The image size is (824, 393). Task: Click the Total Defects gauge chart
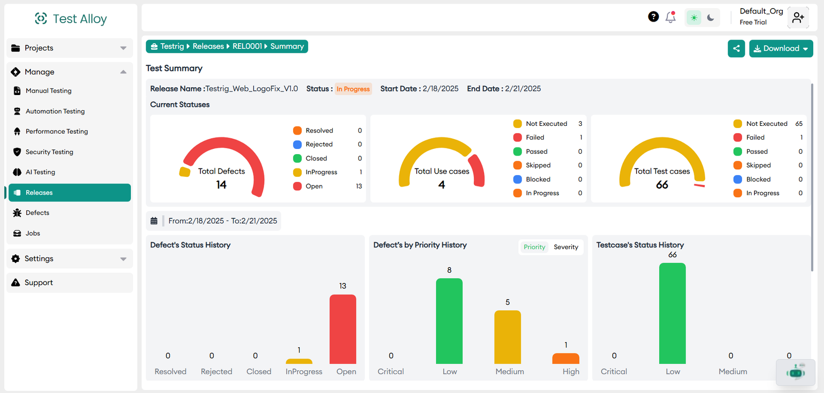(221, 167)
